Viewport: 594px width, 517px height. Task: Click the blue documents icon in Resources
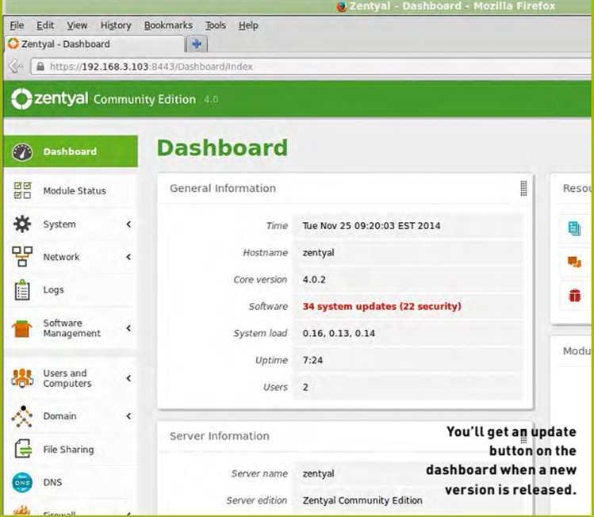coord(574,228)
